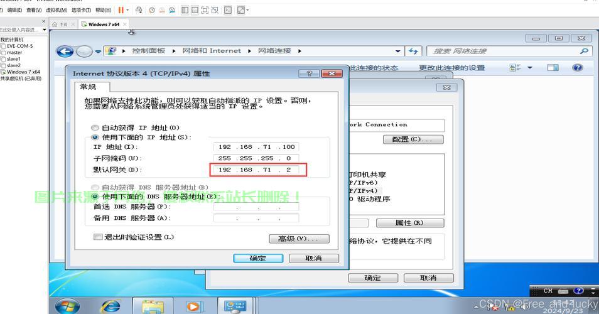599x314 pixels.
Task: Click the 高级(V)... button
Action: 299,239
